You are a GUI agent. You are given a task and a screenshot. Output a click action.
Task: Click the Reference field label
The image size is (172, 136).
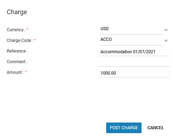[17, 51]
